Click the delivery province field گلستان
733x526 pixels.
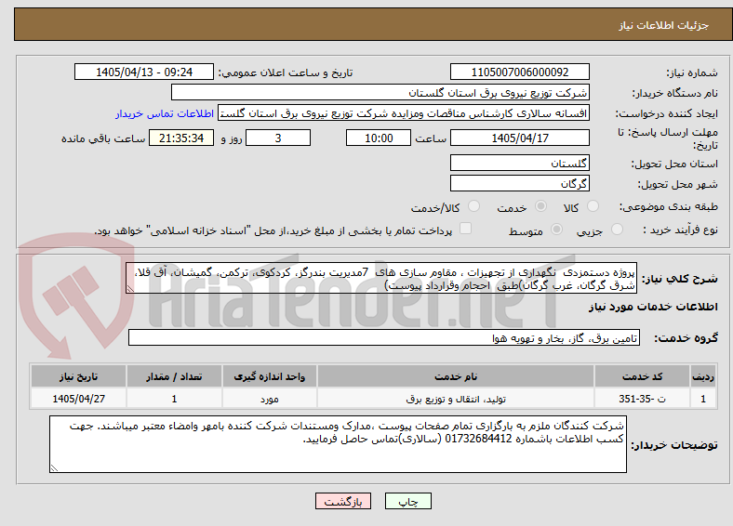click(x=519, y=163)
